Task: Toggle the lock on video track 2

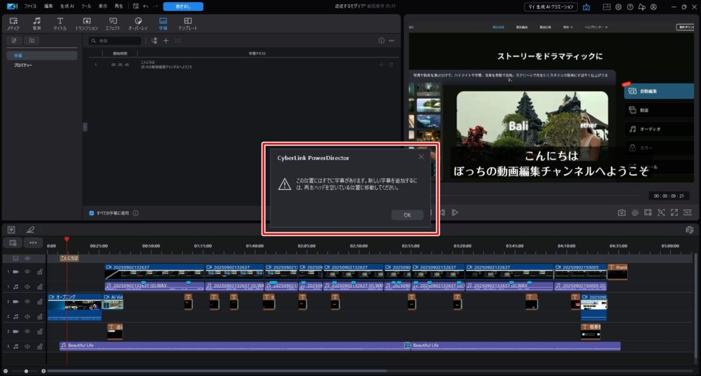Action: (x=40, y=301)
